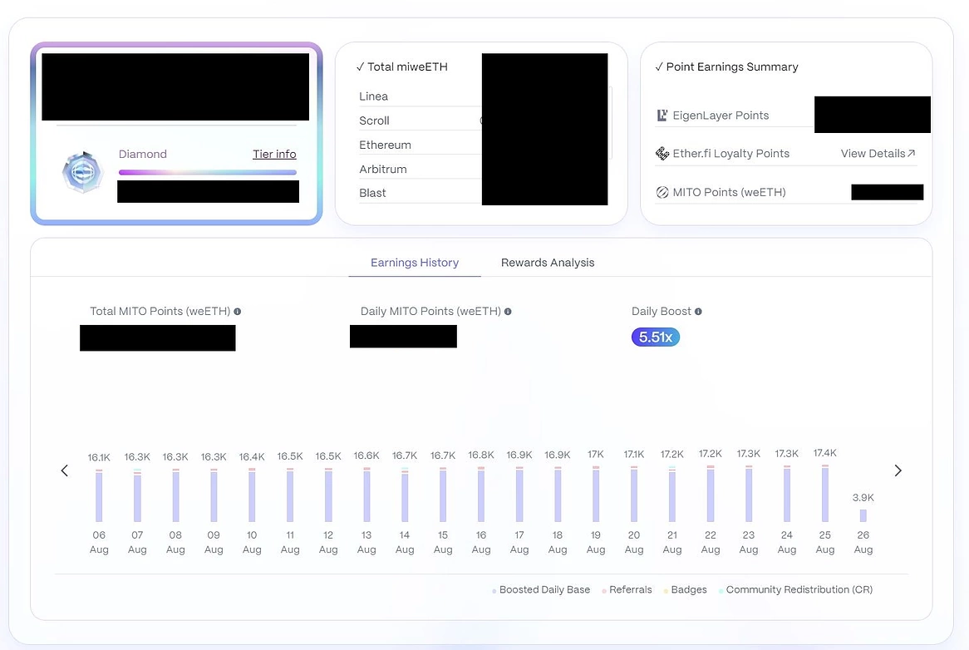Image resolution: width=969 pixels, height=650 pixels.
Task: Toggle Referrals legend item
Action: [627, 589]
